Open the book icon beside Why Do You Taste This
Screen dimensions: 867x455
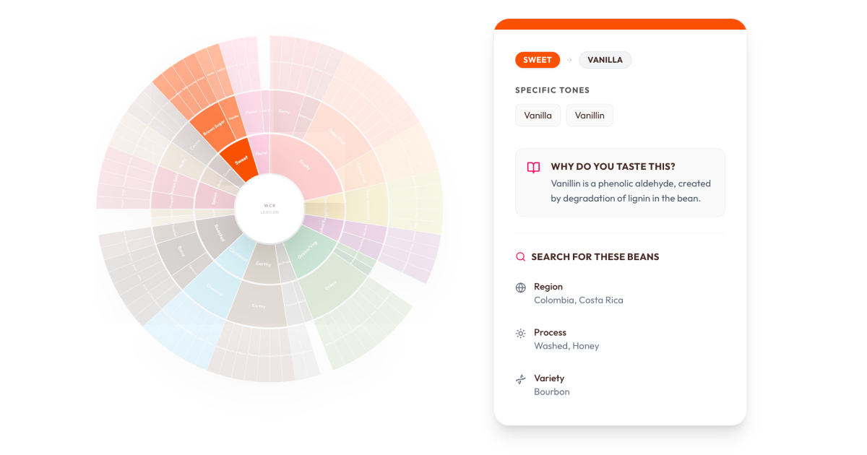(x=532, y=167)
